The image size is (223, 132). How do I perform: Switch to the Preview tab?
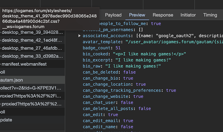(x=137, y=15)
